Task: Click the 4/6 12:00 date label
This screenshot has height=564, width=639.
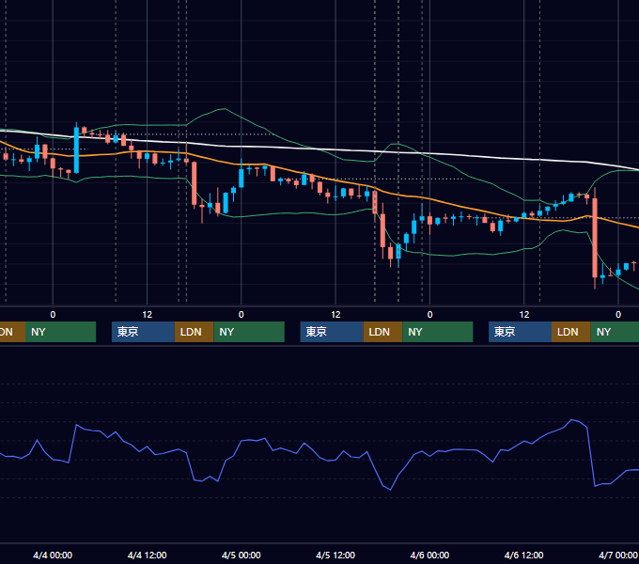Action: point(523,555)
